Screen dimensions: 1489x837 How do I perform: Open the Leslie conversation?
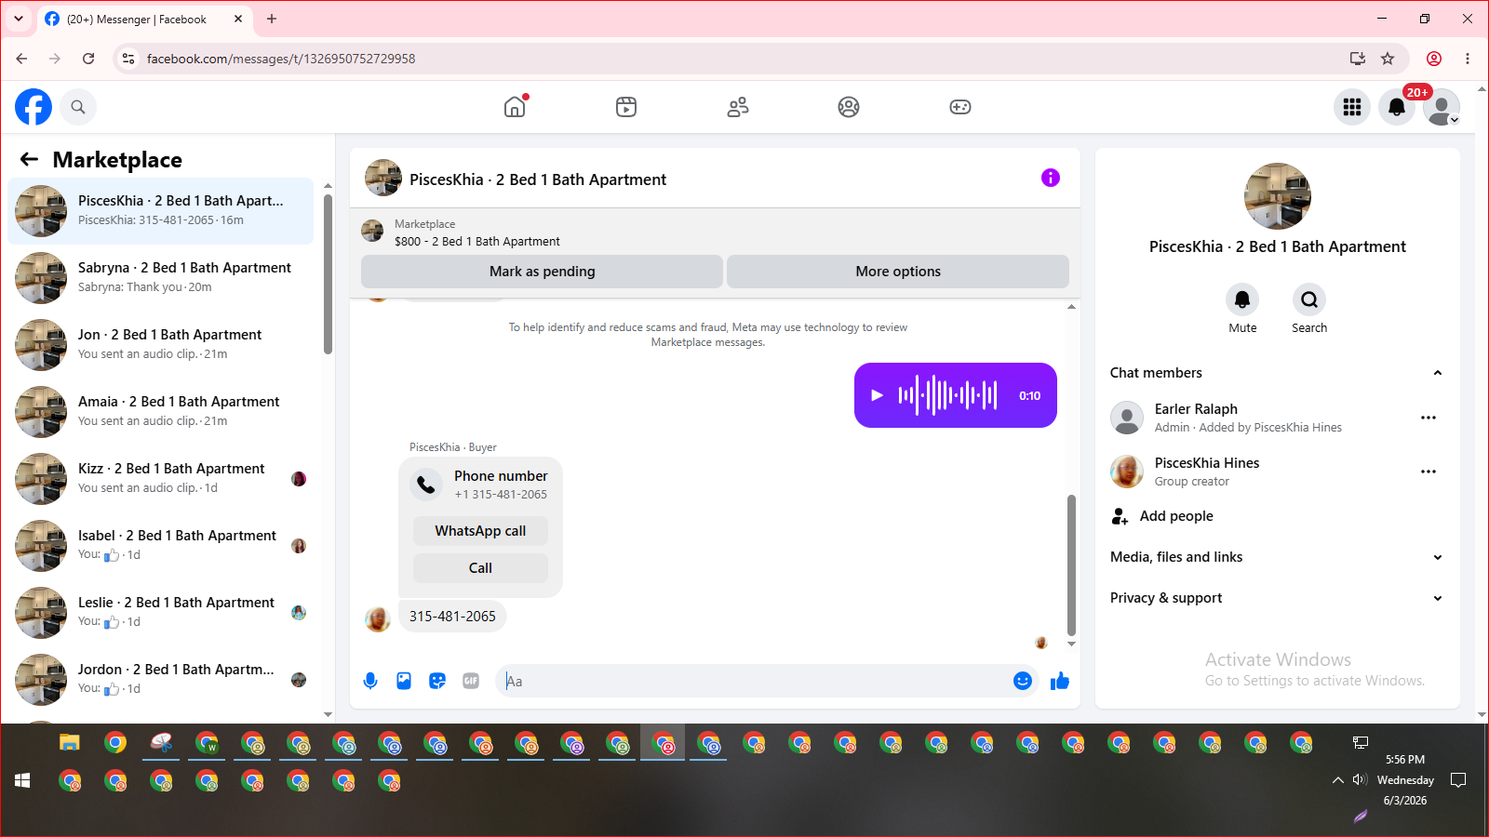coord(161,613)
